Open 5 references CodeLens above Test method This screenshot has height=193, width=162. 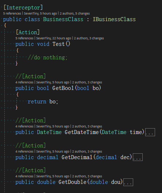(x=24, y=38)
